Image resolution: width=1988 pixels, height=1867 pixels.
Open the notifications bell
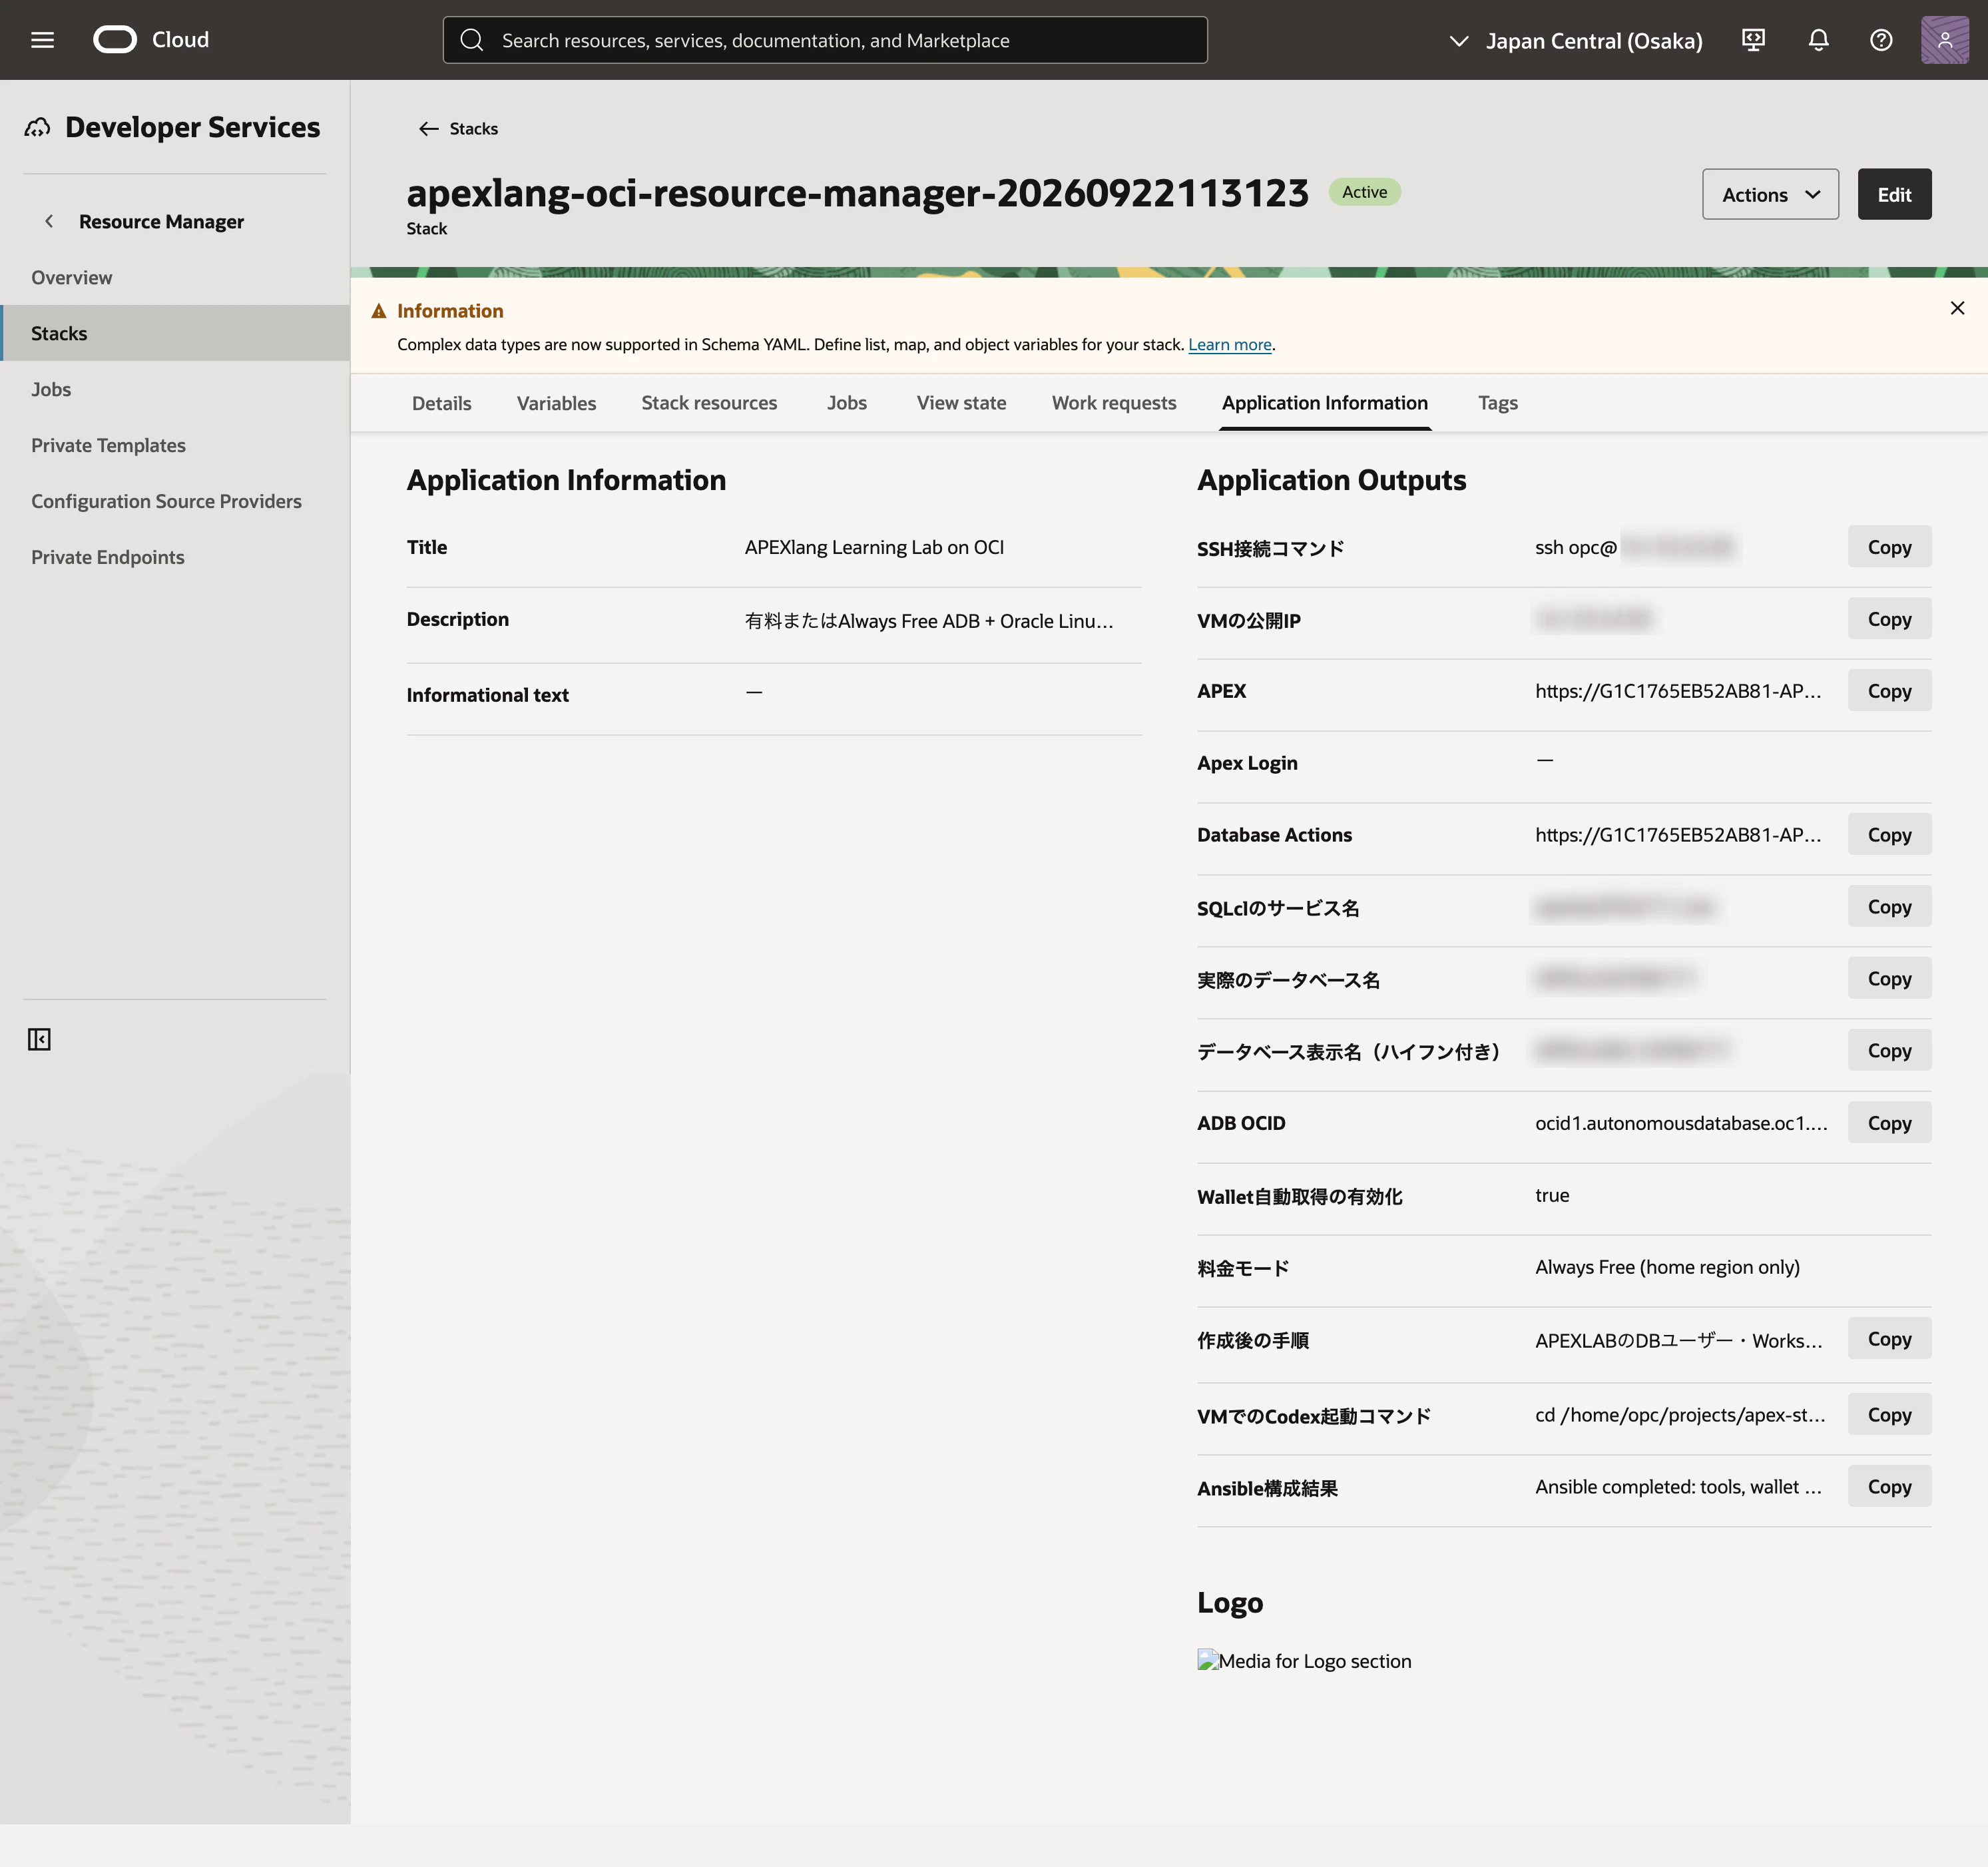[1818, 40]
